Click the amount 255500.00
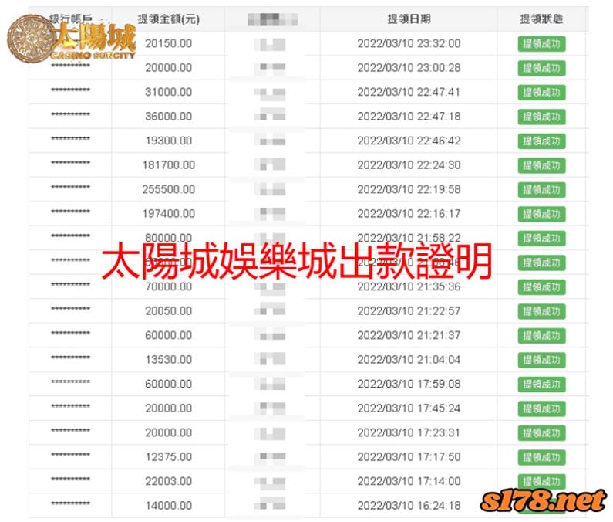The width and height of the screenshot is (613, 522). pos(169,189)
